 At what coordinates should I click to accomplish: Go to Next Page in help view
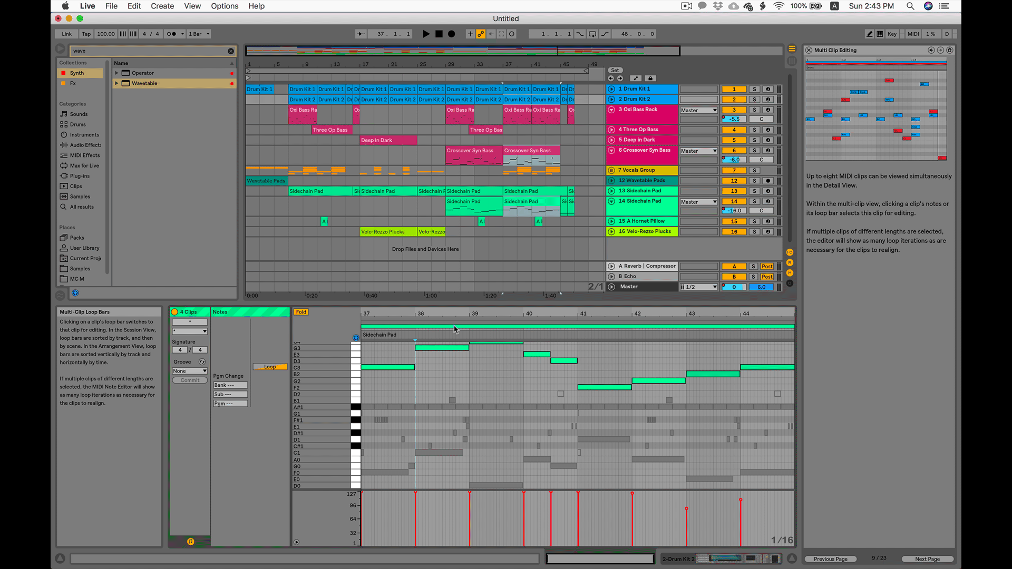[x=927, y=559]
